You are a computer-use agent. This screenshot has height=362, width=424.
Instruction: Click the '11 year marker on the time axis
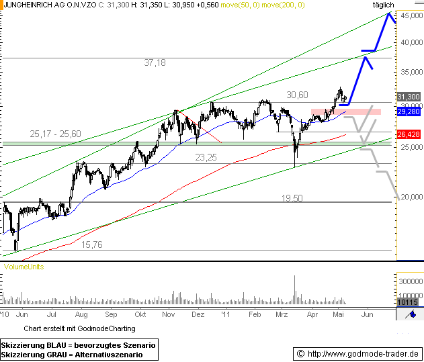click(225, 315)
